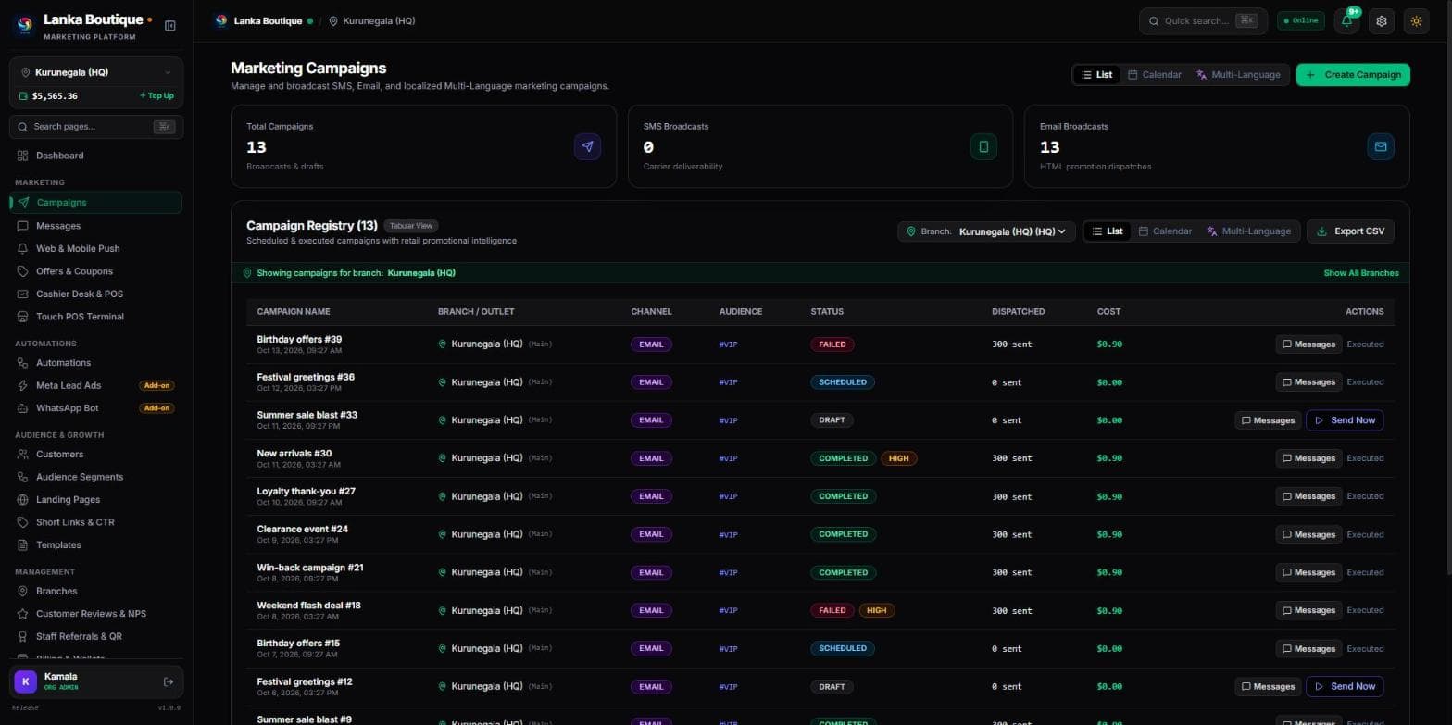Viewport: 1452px width, 725px height.
Task: Open Cashier Desk & POS
Action: (x=95, y=294)
